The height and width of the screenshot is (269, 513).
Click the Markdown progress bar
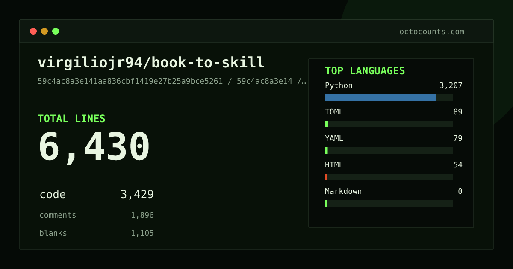coord(389,204)
